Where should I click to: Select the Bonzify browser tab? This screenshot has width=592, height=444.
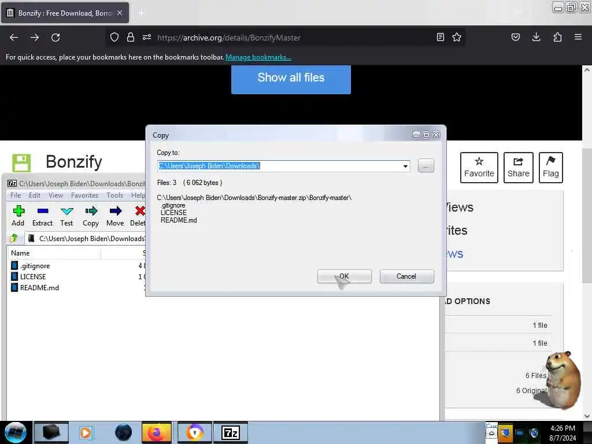(x=65, y=13)
